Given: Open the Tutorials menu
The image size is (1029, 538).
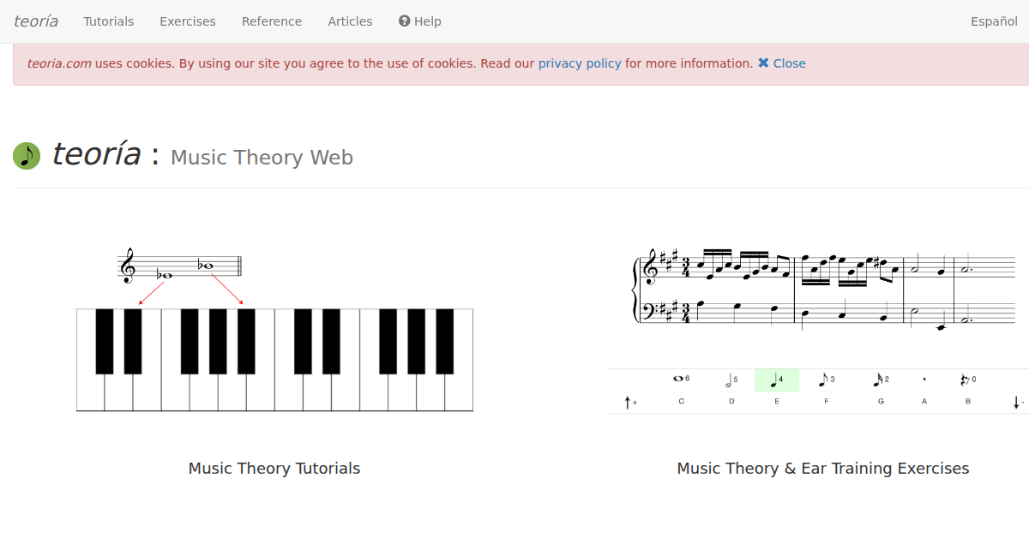Looking at the screenshot, I should pyautogui.click(x=109, y=21).
